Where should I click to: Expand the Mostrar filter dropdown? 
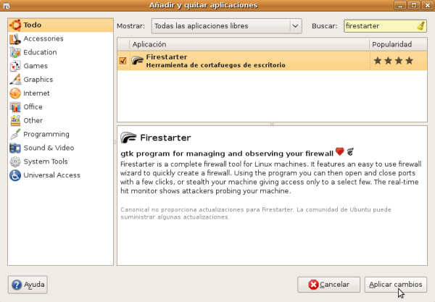click(226, 26)
